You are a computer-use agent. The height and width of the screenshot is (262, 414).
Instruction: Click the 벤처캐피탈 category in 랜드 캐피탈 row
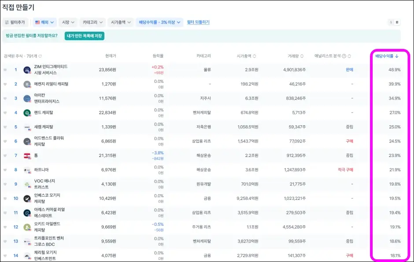coord(202,112)
